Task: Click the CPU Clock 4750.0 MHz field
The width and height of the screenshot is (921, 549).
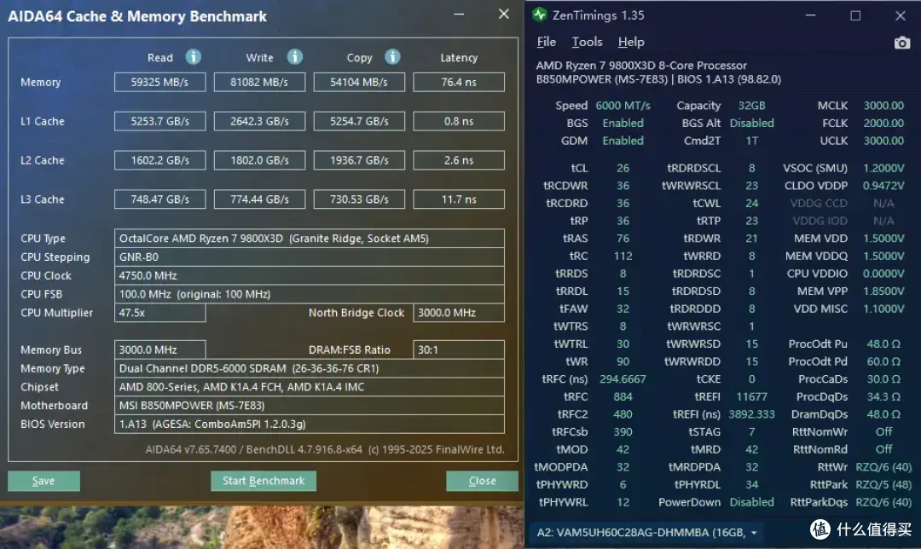Action: (x=309, y=275)
